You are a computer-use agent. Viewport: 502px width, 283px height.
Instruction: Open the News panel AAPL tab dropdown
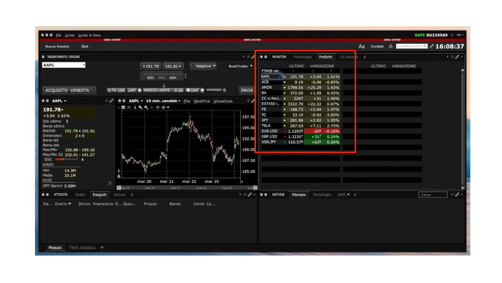click(x=348, y=195)
